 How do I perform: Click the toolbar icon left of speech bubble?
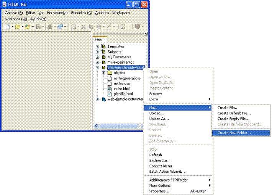pos(123,27)
